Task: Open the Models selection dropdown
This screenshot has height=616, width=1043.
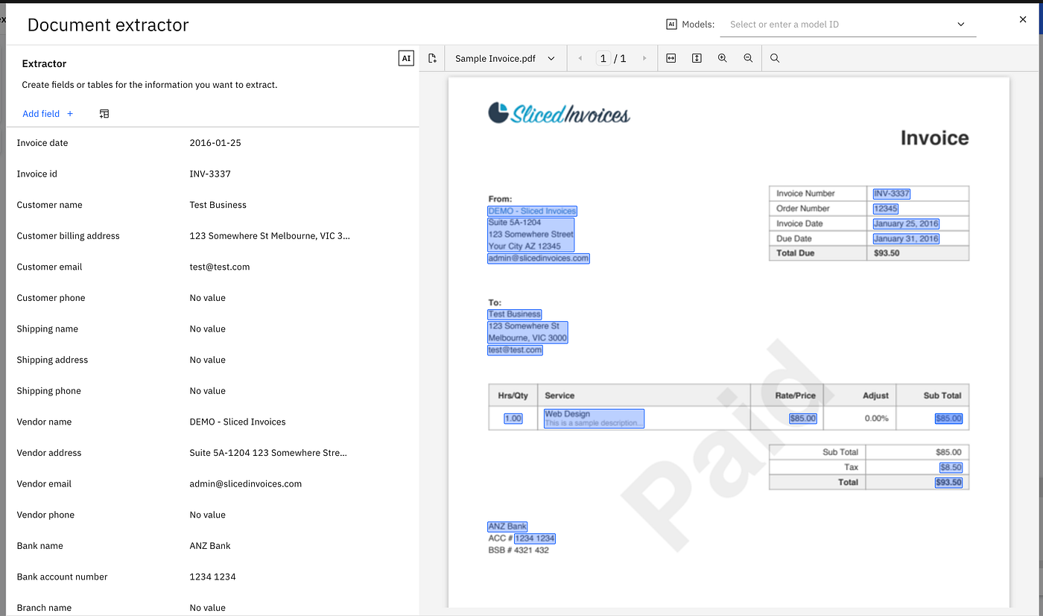Action: click(848, 25)
